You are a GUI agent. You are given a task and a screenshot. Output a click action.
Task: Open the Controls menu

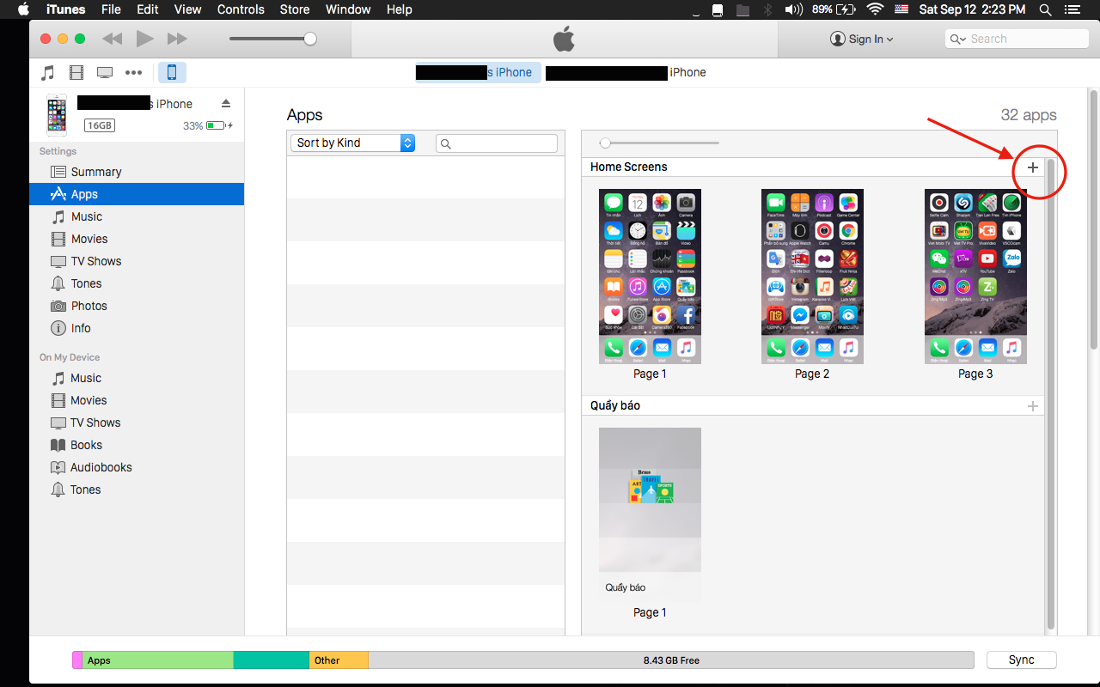point(241,9)
